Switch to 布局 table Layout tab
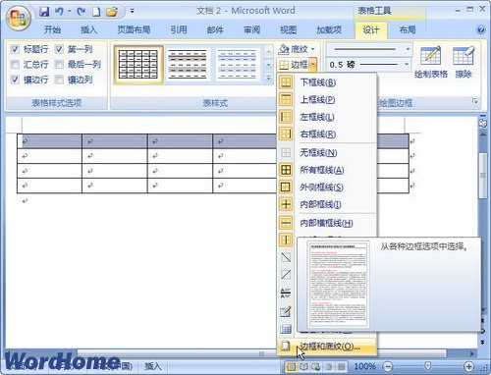Image resolution: width=491 pixels, height=375 pixels. 408,30
